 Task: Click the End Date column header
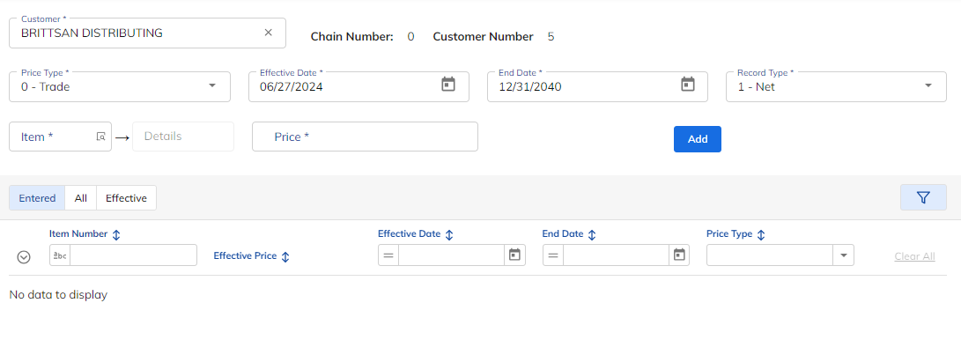563,234
